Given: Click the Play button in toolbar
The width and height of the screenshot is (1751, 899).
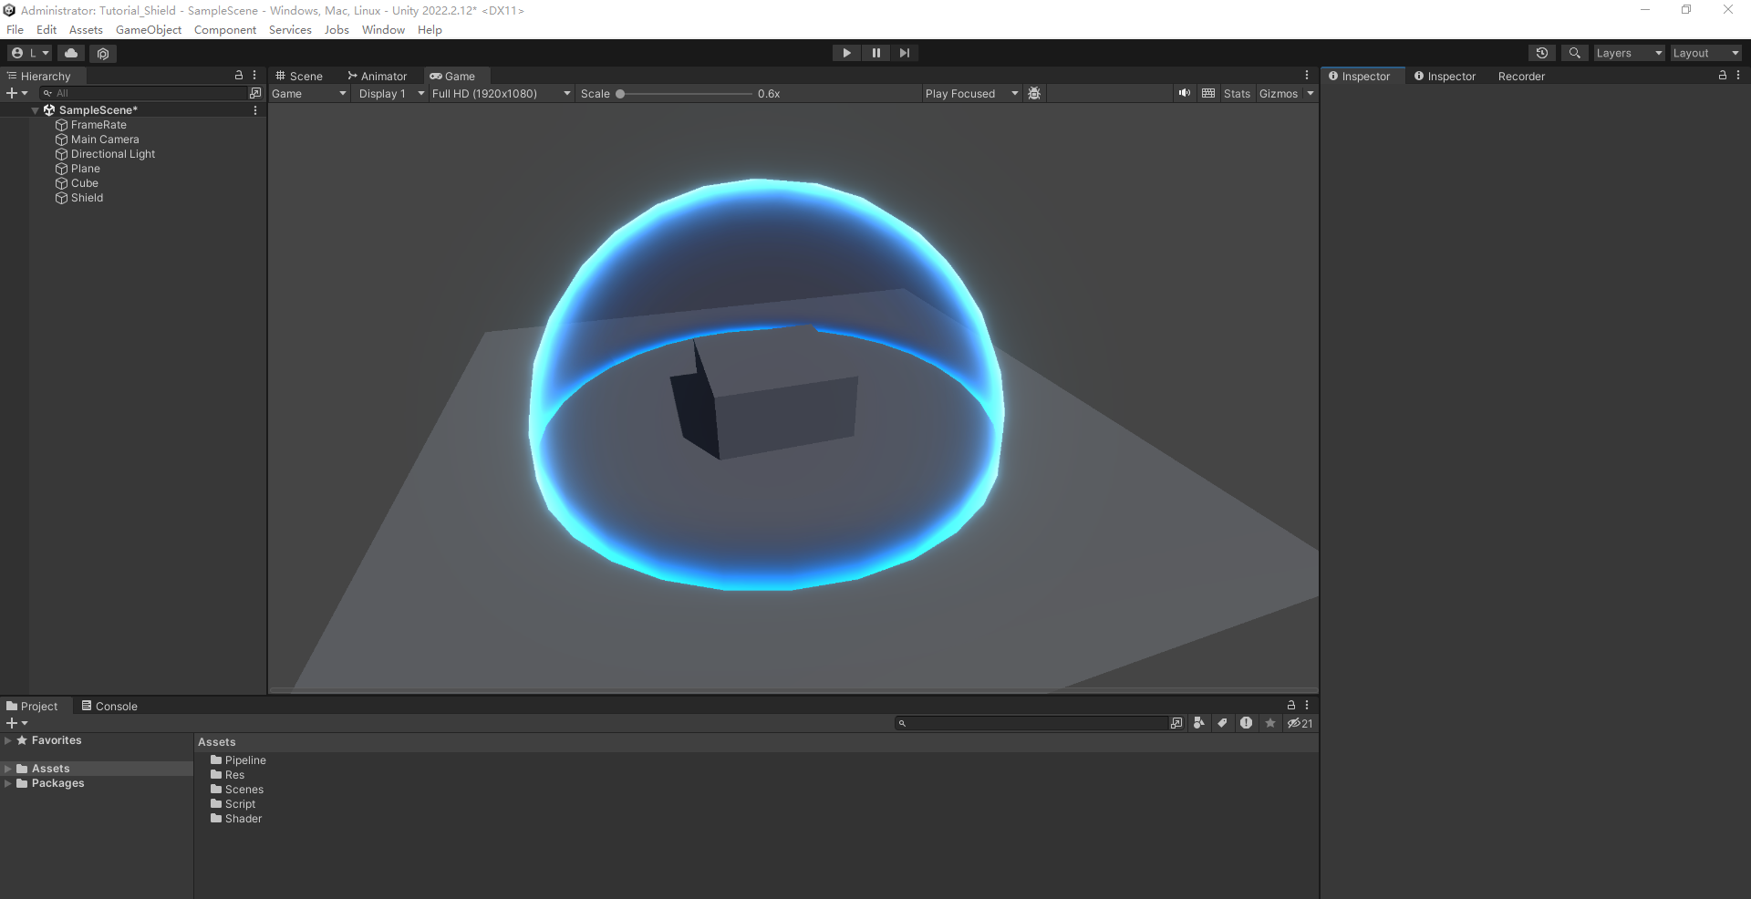Looking at the screenshot, I should [x=846, y=53].
